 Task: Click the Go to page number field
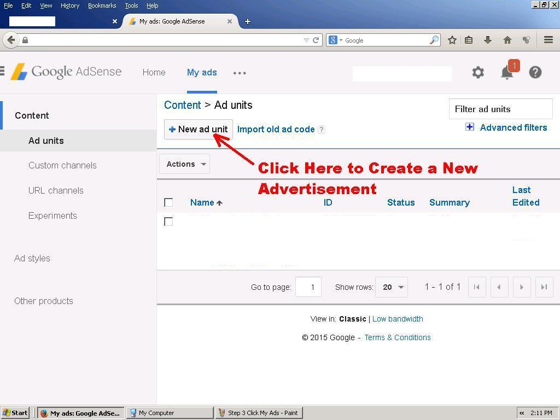pyautogui.click(x=308, y=287)
